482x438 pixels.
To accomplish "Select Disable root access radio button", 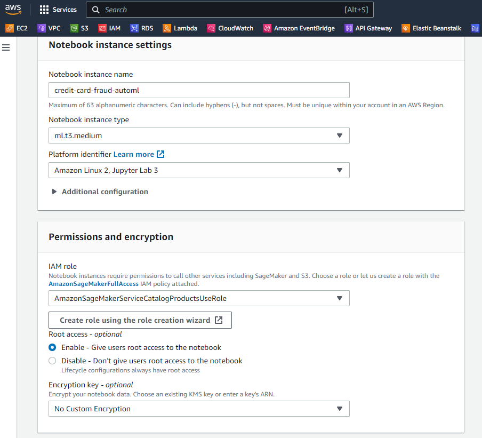I will point(52,361).
